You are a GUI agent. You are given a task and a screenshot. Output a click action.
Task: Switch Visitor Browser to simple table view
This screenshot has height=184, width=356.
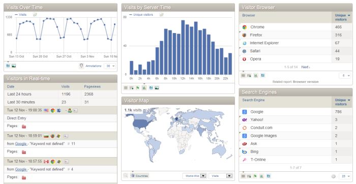tap(243, 76)
